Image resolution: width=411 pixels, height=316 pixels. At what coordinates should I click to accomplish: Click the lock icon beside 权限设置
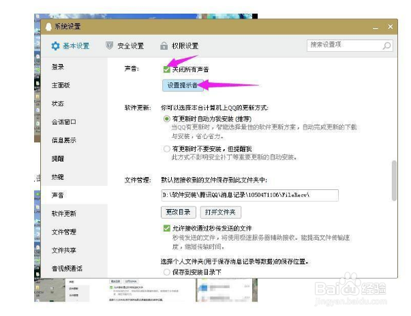pos(164,46)
